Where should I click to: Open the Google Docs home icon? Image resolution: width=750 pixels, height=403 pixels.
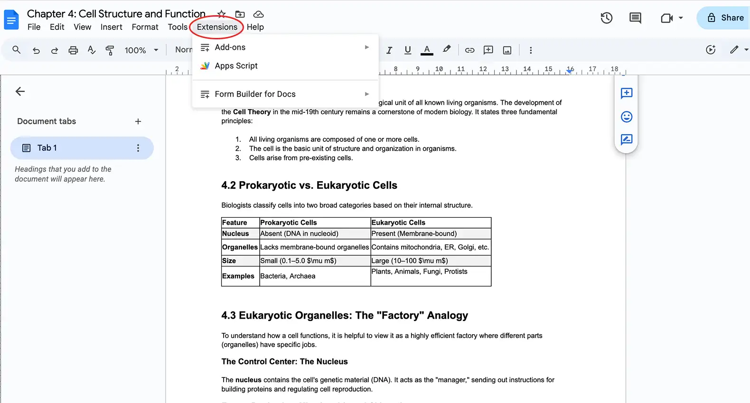tap(11, 20)
